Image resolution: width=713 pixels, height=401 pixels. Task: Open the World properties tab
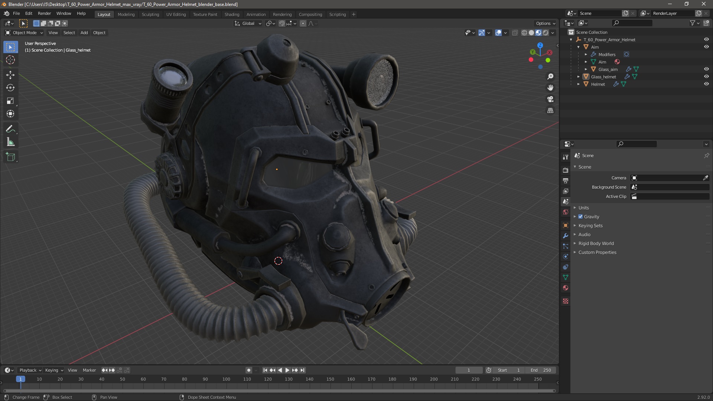coord(565,212)
